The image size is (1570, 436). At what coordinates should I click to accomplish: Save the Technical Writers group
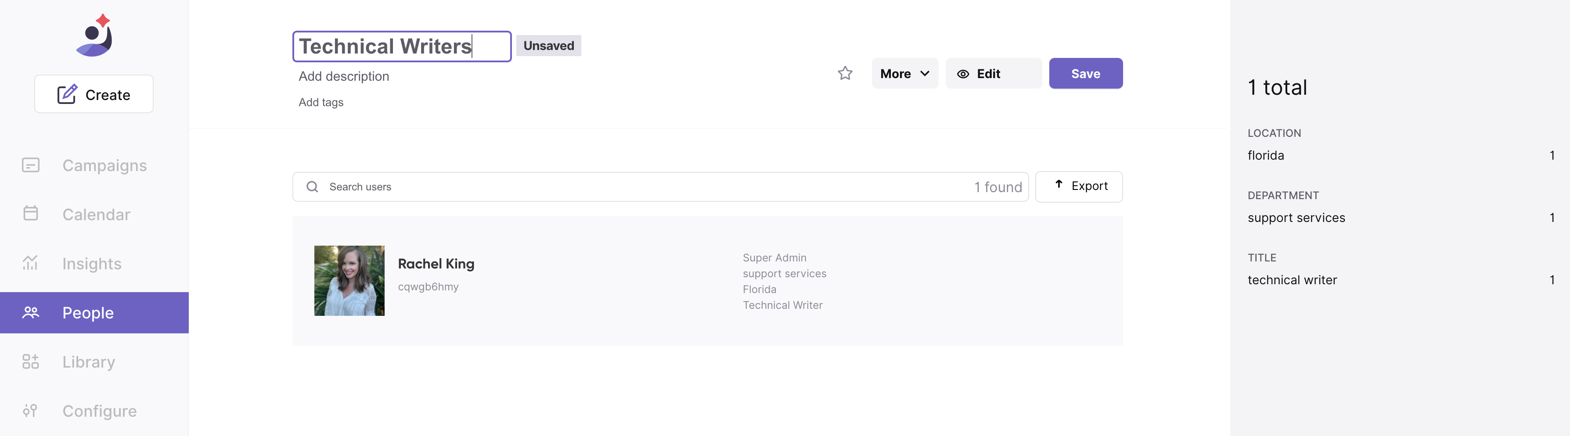(x=1085, y=74)
